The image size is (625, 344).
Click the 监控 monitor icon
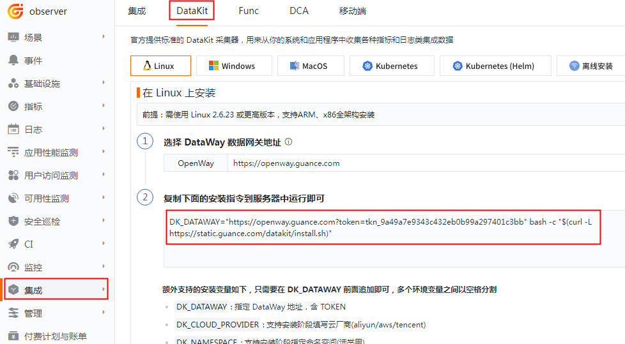click(13, 267)
